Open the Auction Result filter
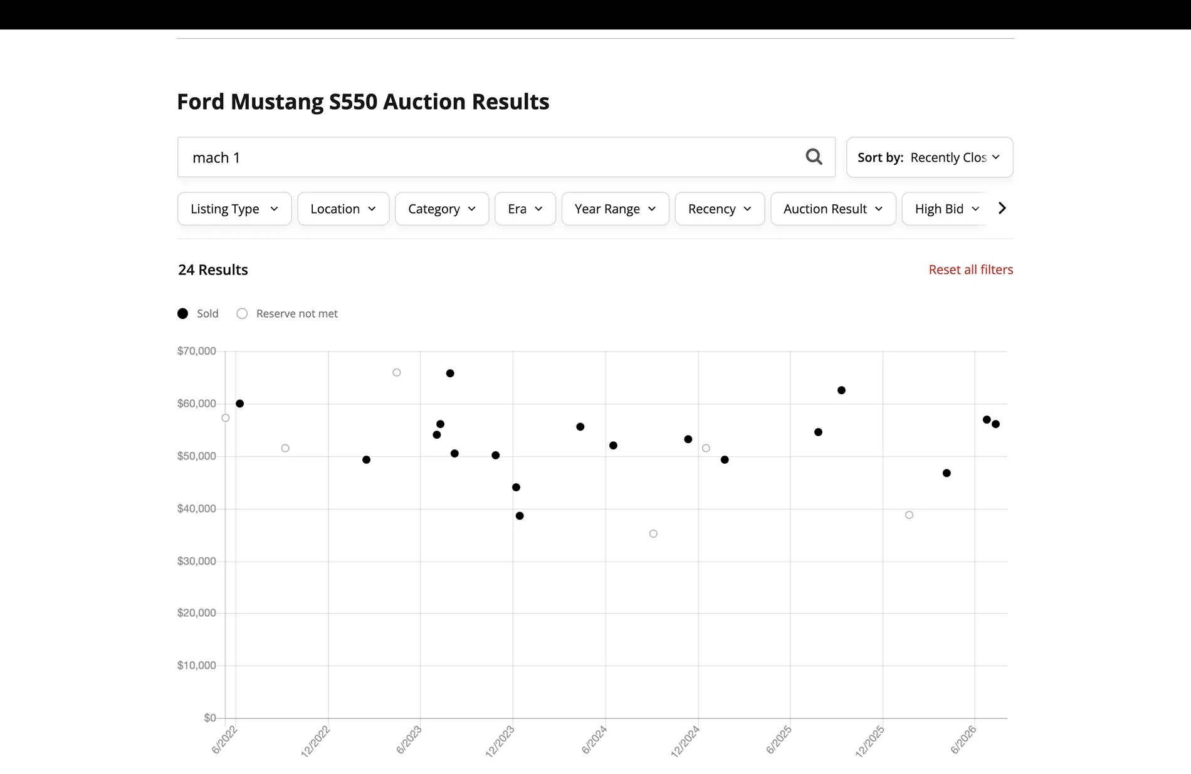This screenshot has width=1191, height=774. click(x=833, y=209)
